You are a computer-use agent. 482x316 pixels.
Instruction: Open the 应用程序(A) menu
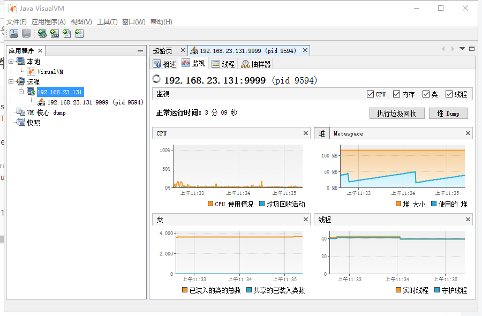[49, 22]
